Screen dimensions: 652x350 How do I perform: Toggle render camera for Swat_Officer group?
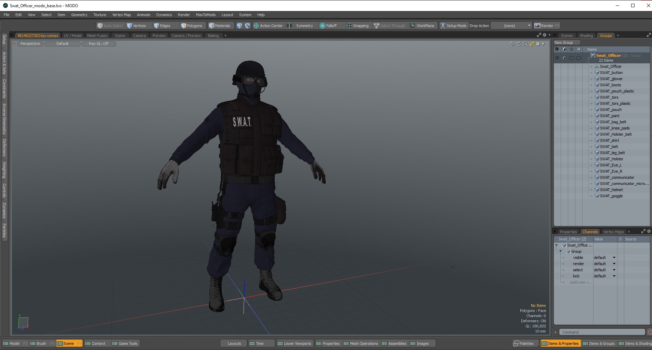click(564, 58)
